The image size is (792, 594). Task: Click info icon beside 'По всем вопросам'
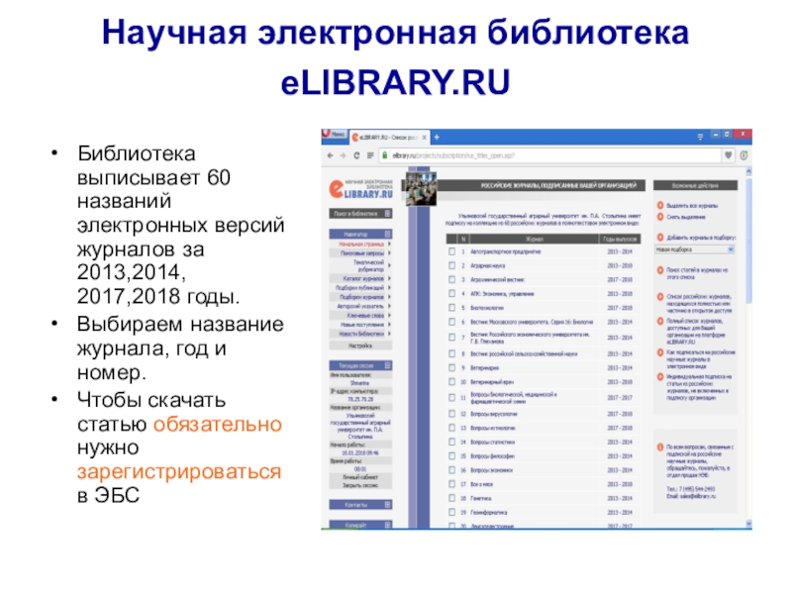pyautogui.click(x=660, y=447)
